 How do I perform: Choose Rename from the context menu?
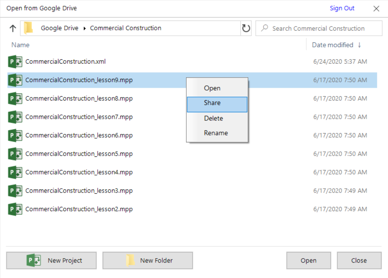click(217, 133)
